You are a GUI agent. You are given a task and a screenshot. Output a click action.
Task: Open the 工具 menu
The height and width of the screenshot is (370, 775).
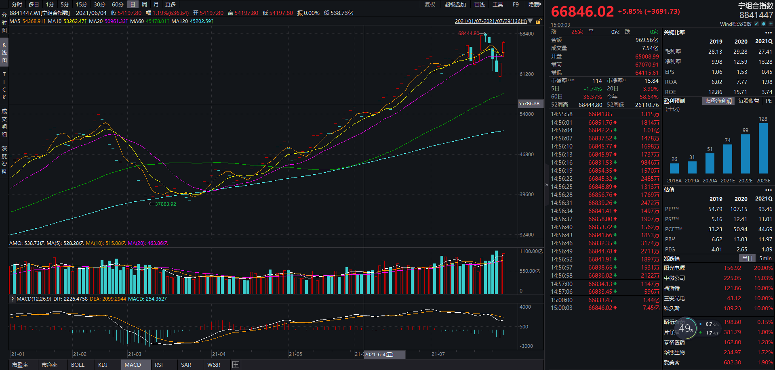(498, 4)
